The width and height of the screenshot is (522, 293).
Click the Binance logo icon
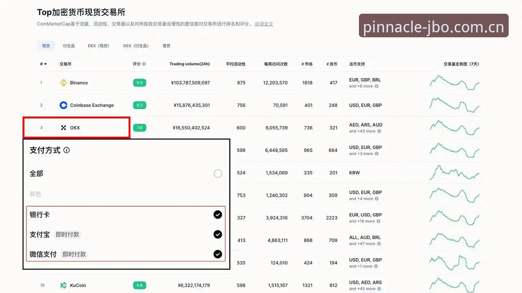pyautogui.click(x=64, y=83)
